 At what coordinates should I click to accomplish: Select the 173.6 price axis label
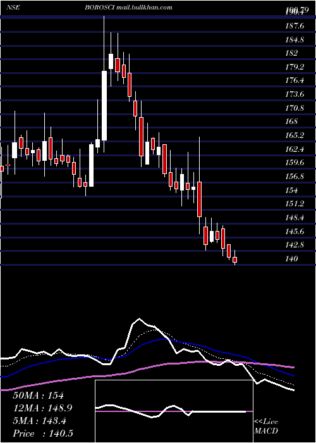(x=295, y=94)
